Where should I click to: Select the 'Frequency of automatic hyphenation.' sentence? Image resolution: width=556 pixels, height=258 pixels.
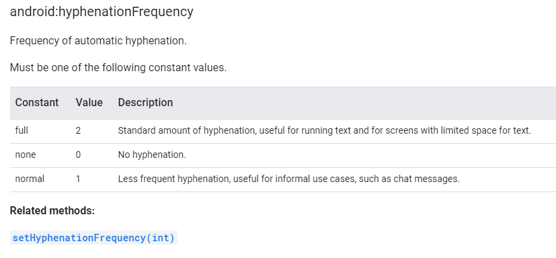(98, 41)
